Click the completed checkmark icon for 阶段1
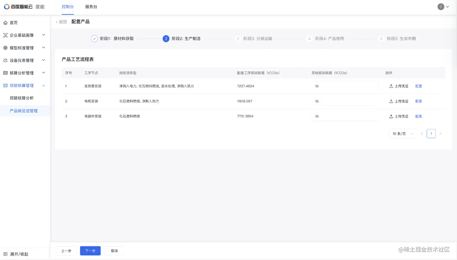The width and height of the screenshot is (457, 260). click(94, 39)
